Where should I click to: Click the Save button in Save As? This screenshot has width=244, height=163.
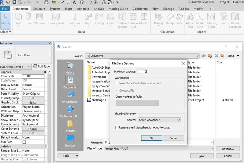(202, 156)
